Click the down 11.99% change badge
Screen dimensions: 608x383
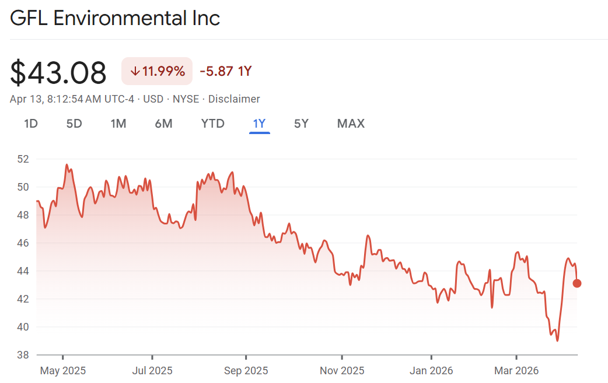pyautogui.click(x=157, y=72)
